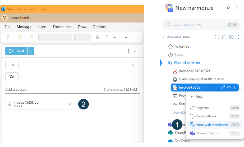
Task: Toggle Bold formatting
Action: (x=97, y=37)
